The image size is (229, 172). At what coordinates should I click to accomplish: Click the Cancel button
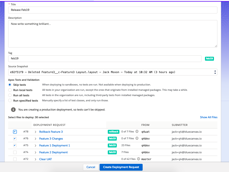click(x=91, y=167)
